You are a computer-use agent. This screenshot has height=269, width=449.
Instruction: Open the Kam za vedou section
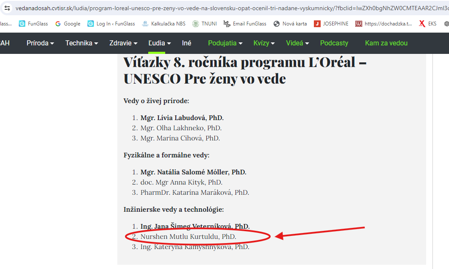(x=386, y=43)
